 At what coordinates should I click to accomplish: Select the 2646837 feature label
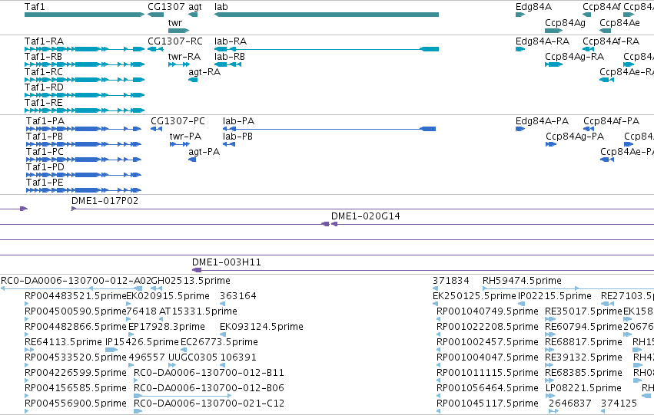[570, 404]
